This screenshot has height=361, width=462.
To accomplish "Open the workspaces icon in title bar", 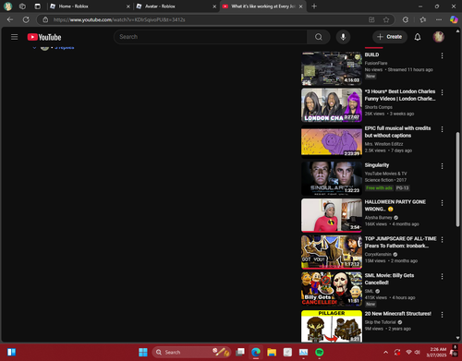I will 22,6.
